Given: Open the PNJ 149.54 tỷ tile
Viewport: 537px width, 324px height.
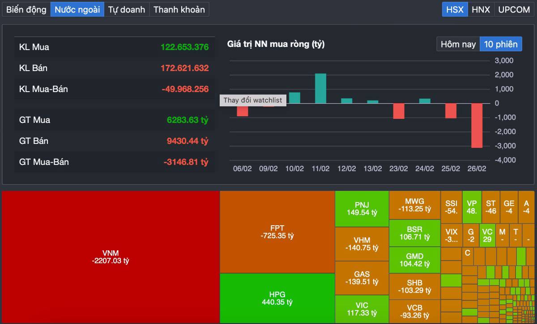Looking at the screenshot, I should (362, 209).
